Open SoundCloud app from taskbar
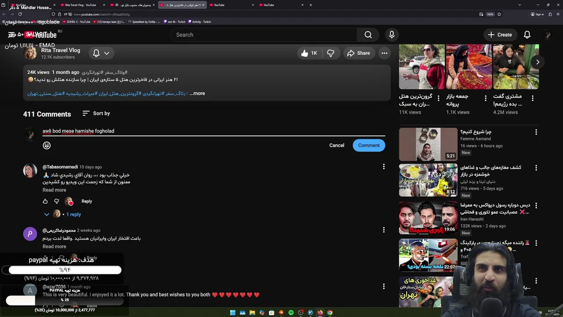This screenshot has height=317, width=563. (281, 313)
